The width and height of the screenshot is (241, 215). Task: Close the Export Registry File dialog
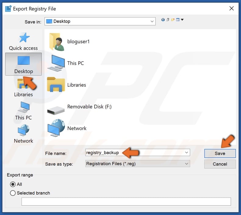pyautogui.click(x=232, y=9)
